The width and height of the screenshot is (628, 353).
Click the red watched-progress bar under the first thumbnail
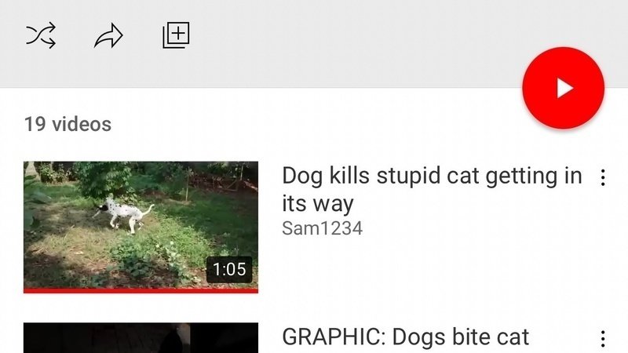[141, 290]
